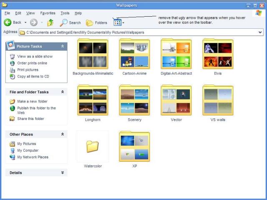Screen dimensions: 267x200
Task: Open the Tools menu
Action: (65, 13)
